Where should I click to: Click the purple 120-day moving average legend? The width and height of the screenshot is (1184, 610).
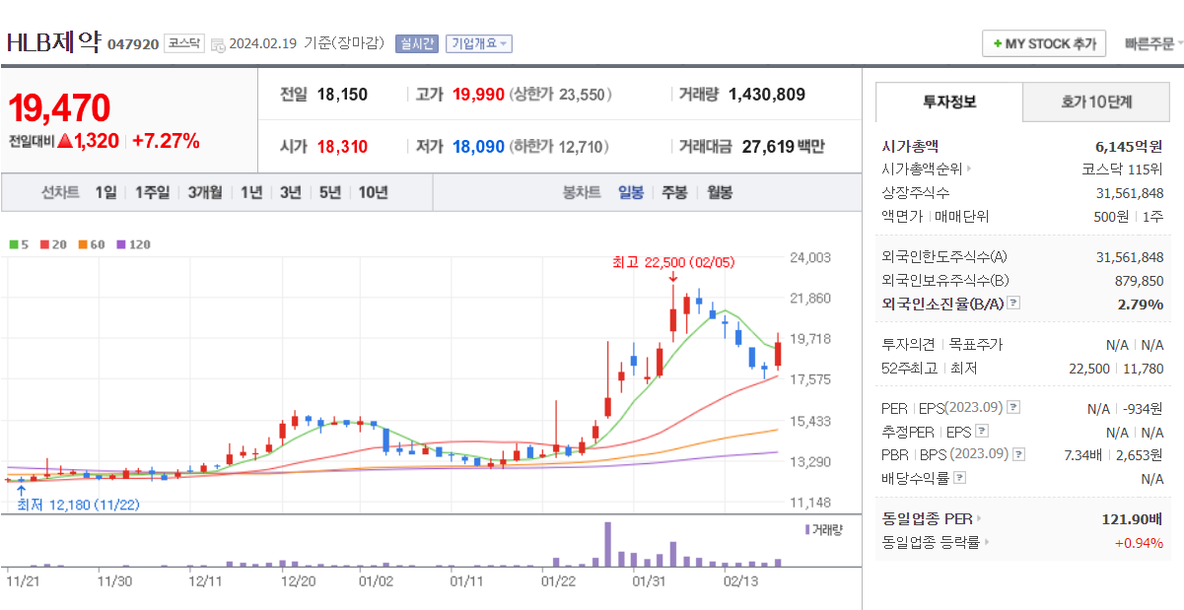click(x=133, y=244)
